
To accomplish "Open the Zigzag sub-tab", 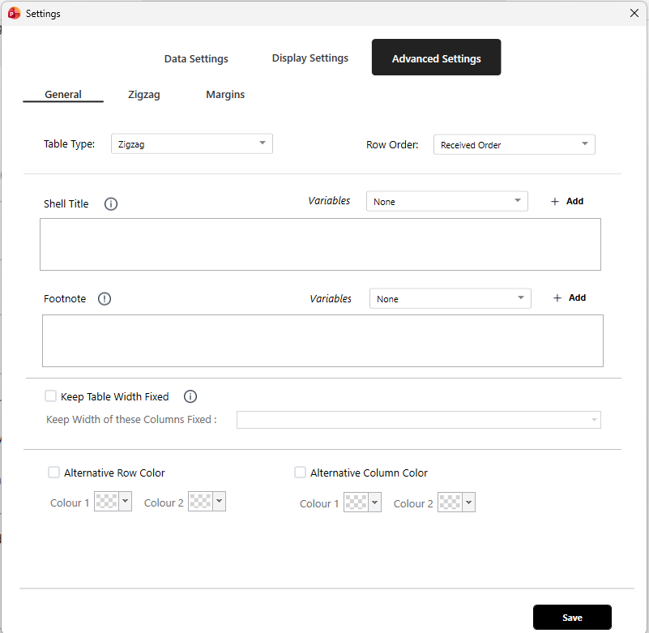I will (x=144, y=95).
